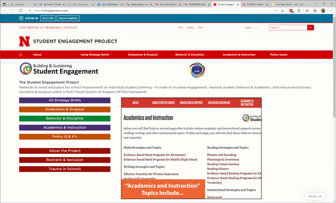The image size is (336, 203).
Task: Switch to the CONTACT | Nebraska tab
Action: (255, 4)
